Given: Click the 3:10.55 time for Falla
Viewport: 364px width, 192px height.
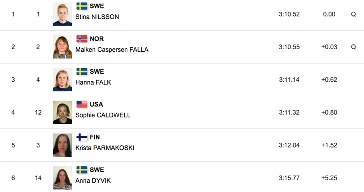Looking at the screenshot, I should click(x=289, y=47).
